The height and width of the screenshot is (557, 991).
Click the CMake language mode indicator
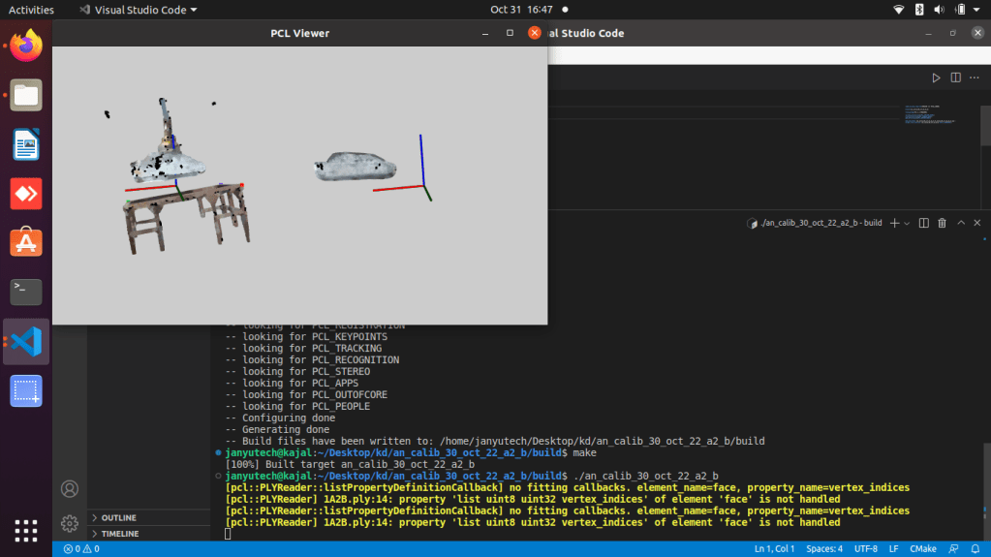tap(924, 549)
